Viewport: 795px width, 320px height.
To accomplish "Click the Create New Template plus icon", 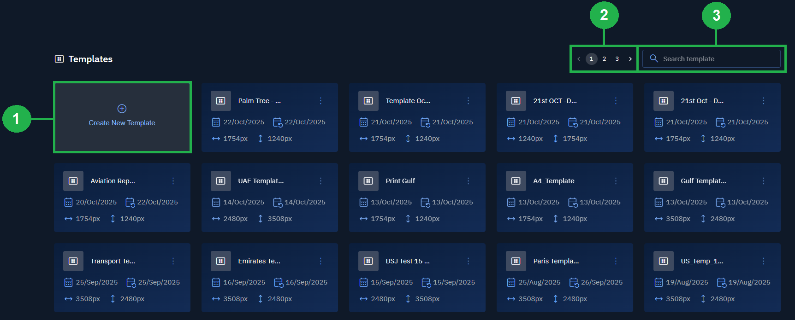I will [122, 109].
